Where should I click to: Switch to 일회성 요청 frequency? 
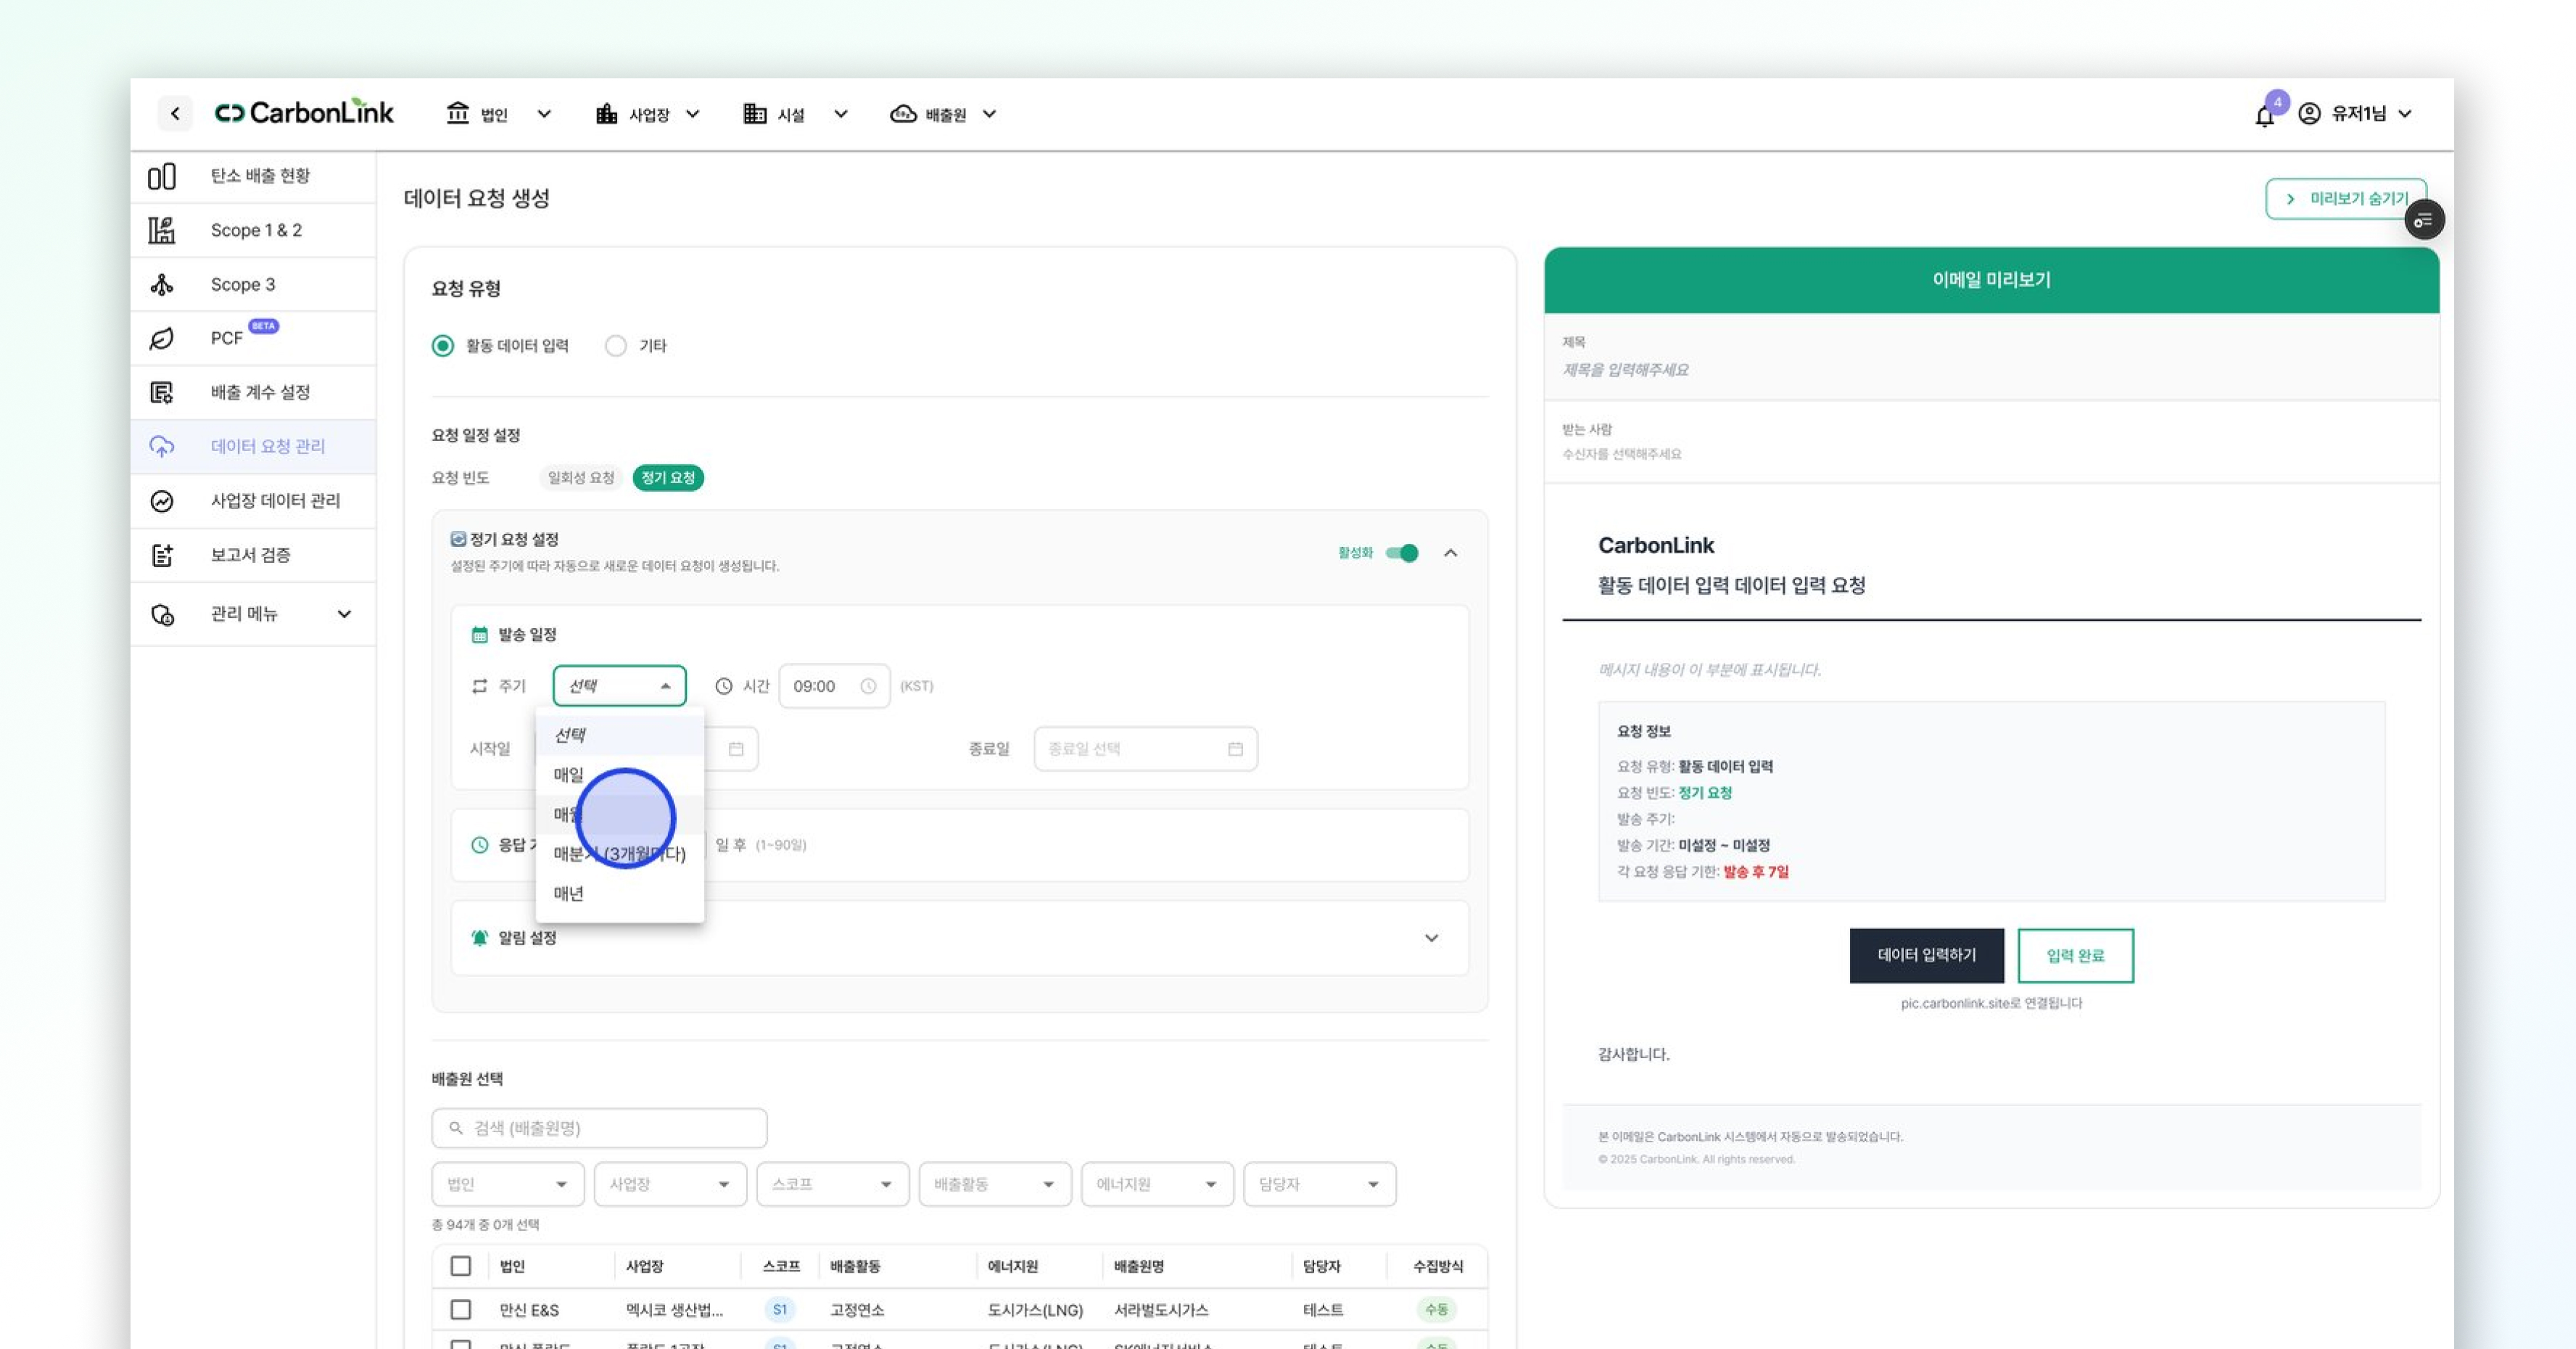coord(581,478)
